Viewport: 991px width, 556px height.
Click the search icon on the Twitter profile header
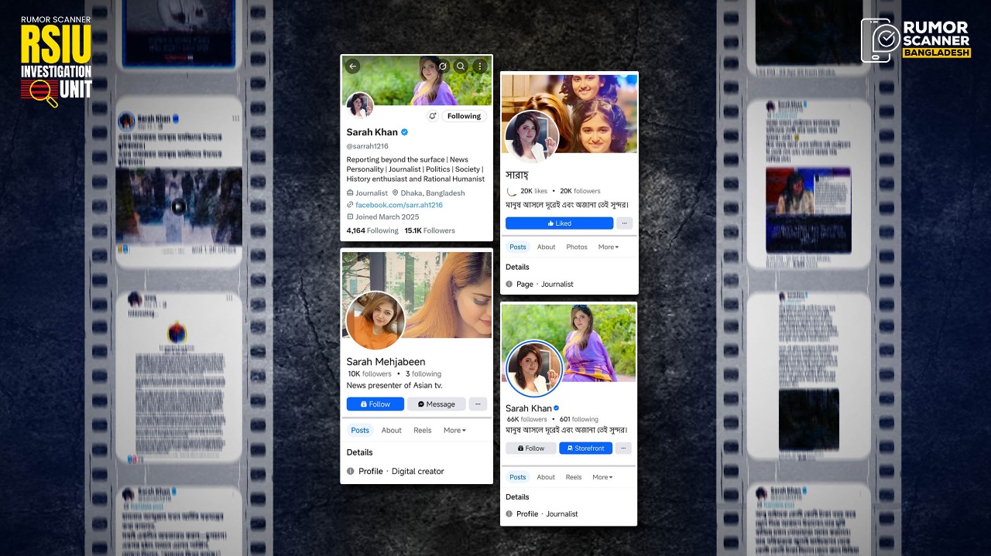click(x=461, y=67)
